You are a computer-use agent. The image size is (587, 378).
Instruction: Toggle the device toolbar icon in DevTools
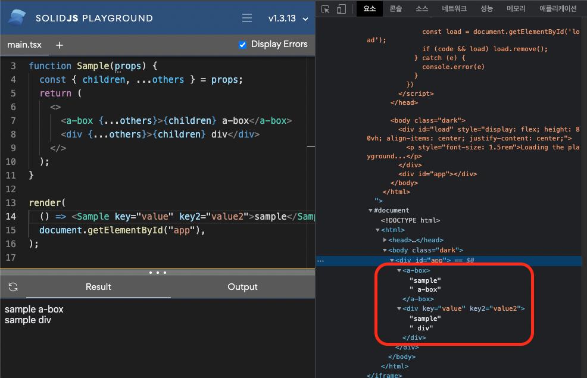click(339, 10)
